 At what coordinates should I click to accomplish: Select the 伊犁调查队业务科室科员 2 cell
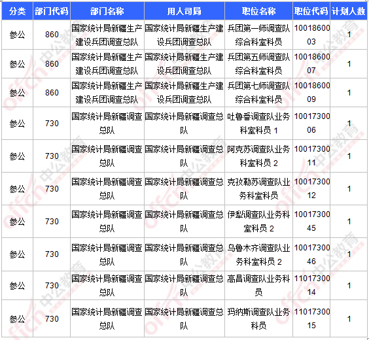coord(258,222)
